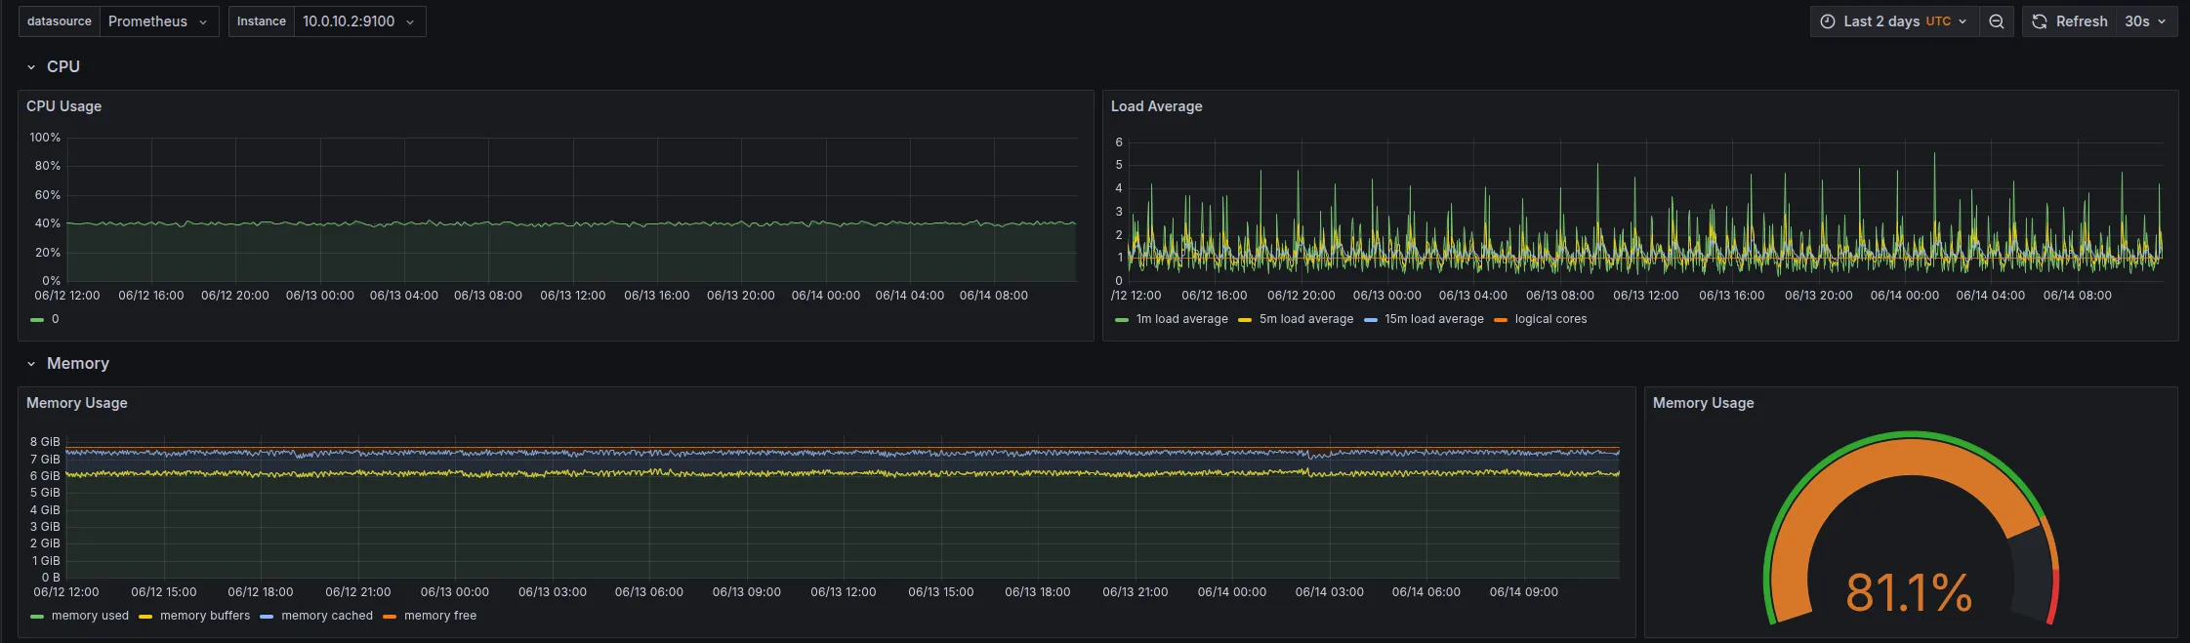Image resolution: width=2190 pixels, height=643 pixels.
Task: Toggle the memory cached legend series
Action: tap(327, 616)
